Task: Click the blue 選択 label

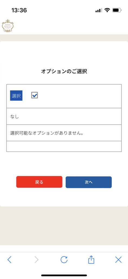Action: point(16,96)
